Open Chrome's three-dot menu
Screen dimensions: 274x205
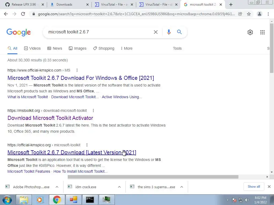(x=268, y=14)
